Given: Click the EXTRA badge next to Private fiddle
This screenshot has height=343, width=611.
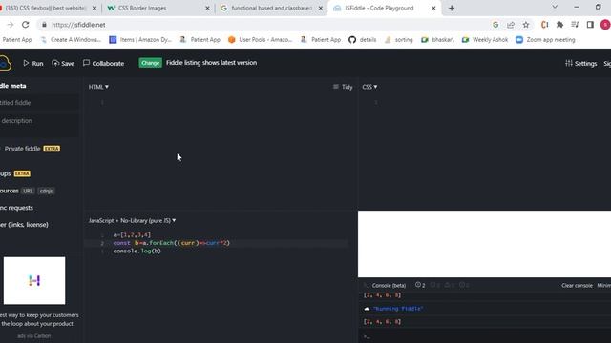Looking at the screenshot, I should [x=52, y=149].
